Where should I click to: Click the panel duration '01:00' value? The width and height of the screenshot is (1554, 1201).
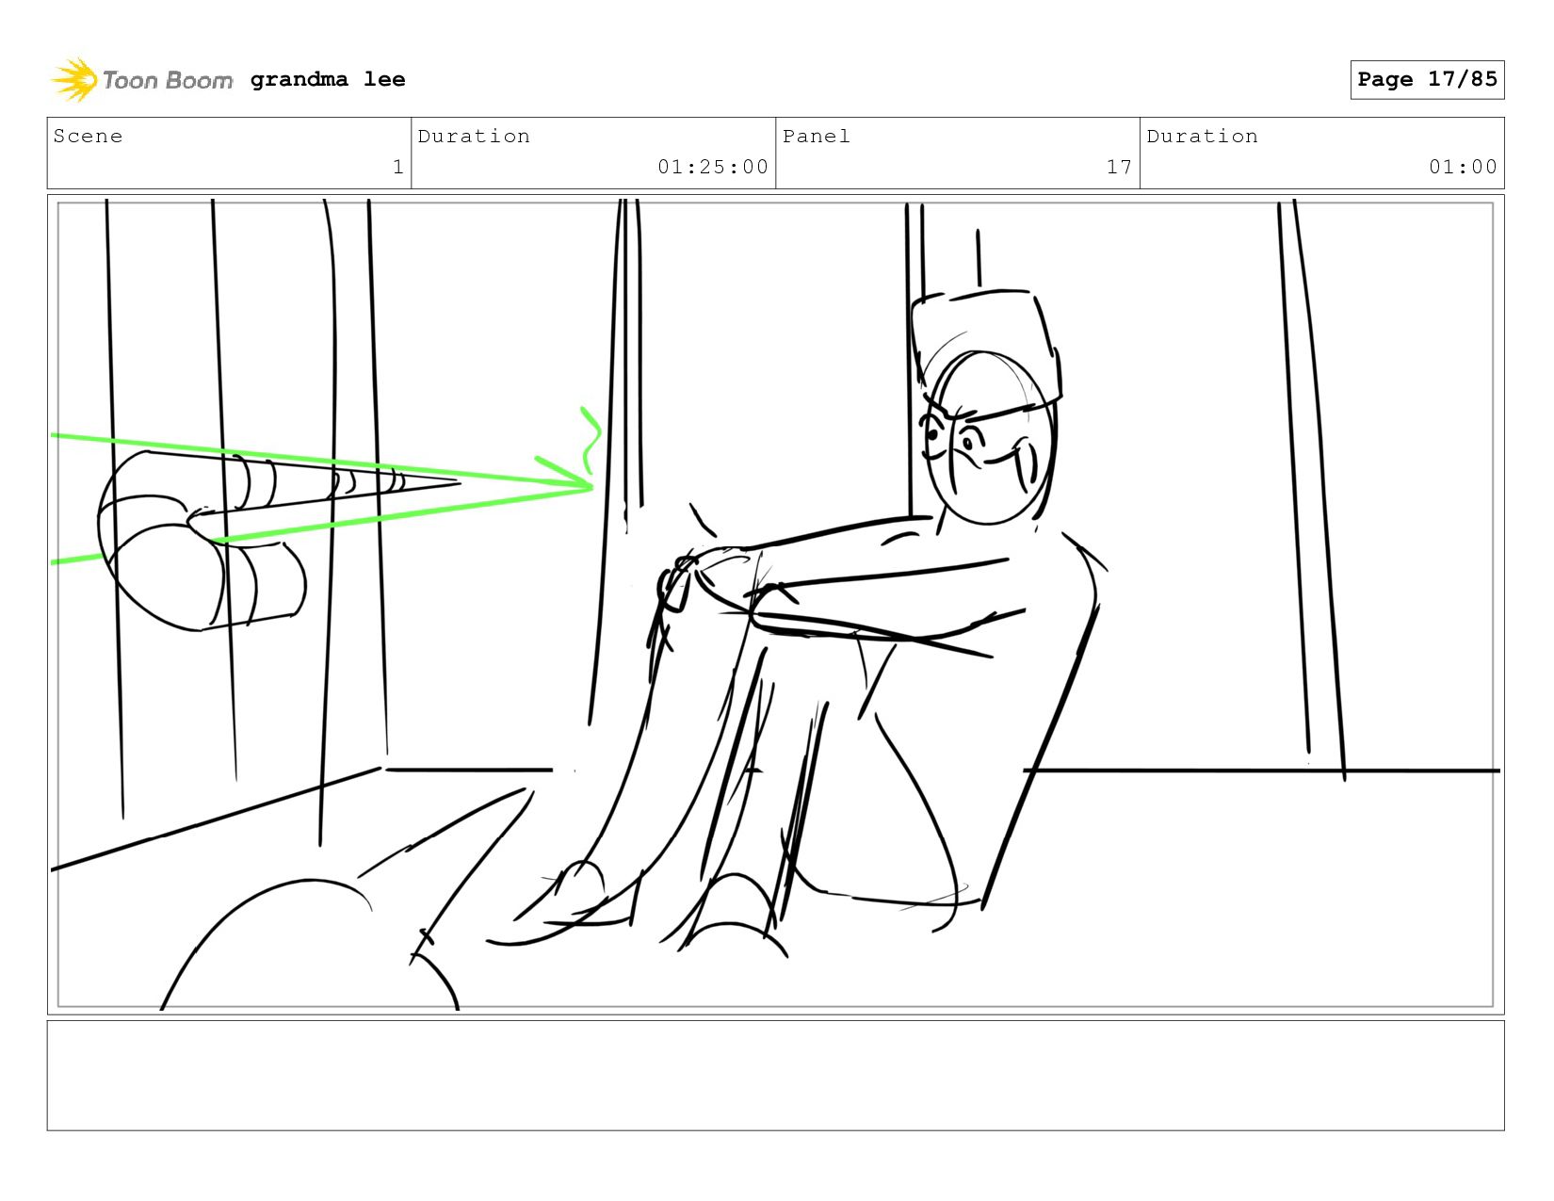[x=1463, y=167]
